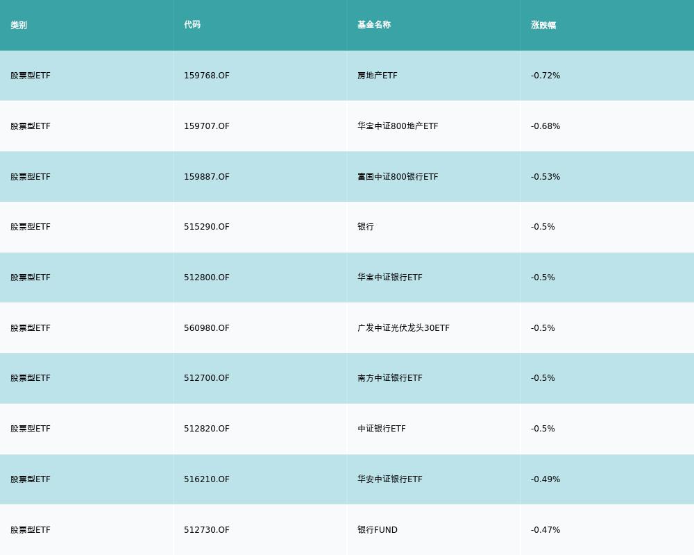Open 华宝中证800地产ETF entry
Viewport: 694px width, 555px height.
(x=398, y=126)
